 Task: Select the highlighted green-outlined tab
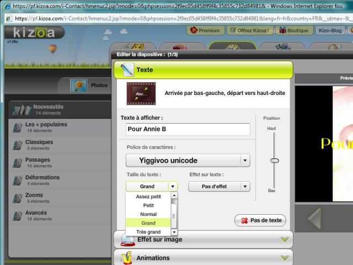click(233, 46)
